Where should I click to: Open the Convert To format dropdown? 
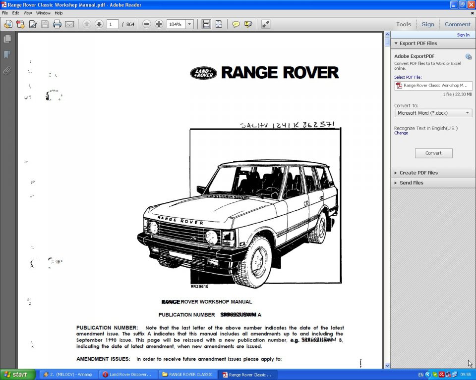point(433,113)
